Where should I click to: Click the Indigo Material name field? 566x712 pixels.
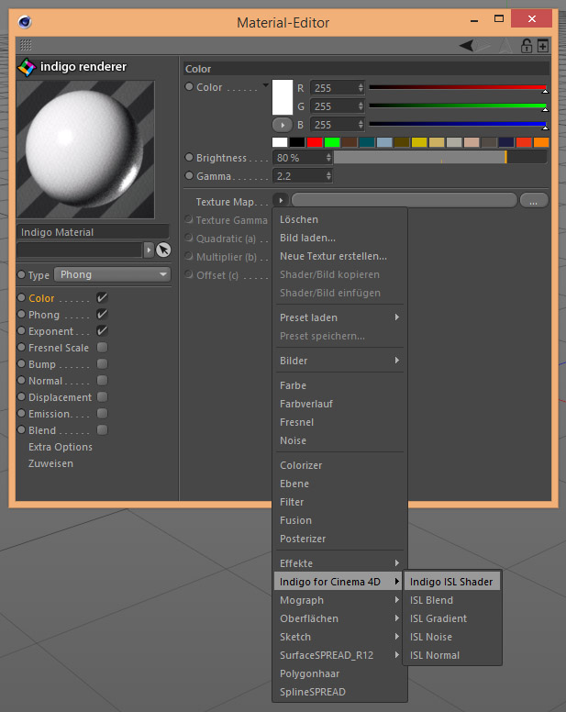pos(94,232)
